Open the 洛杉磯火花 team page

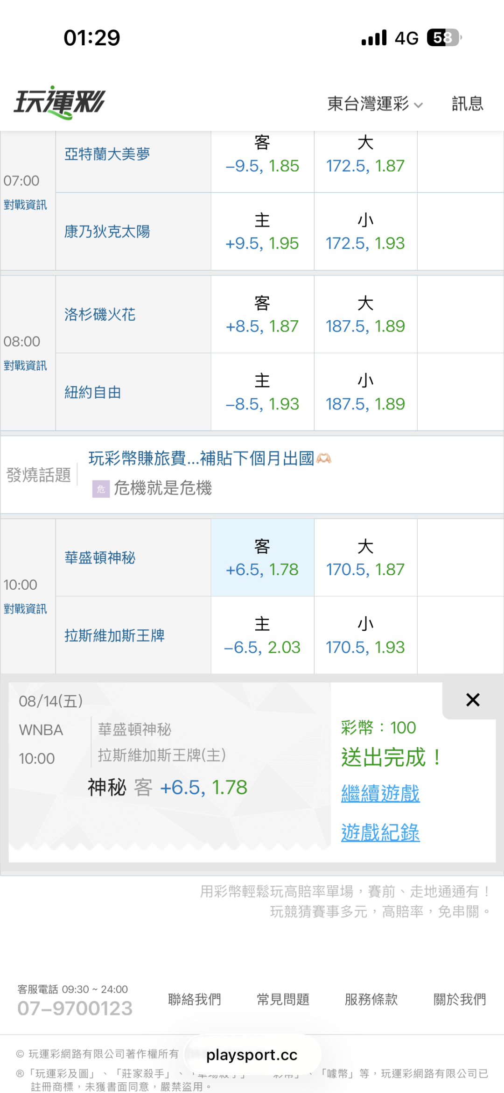[100, 315]
